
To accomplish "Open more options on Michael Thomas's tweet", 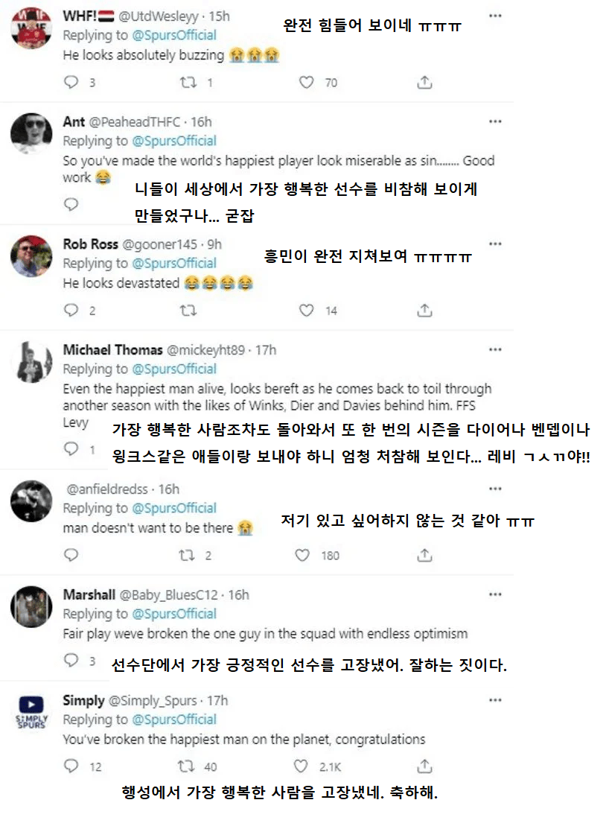I will click(495, 349).
